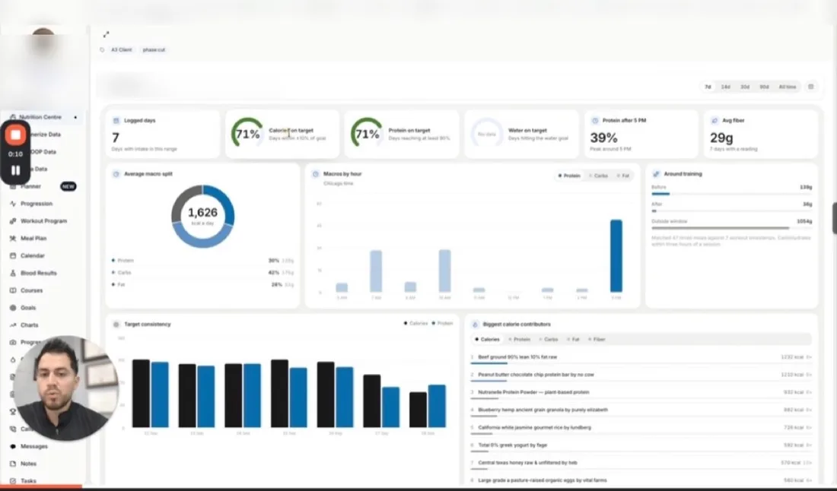The width and height of the screenshot is (837, 491).
Task: Select Peanut butter chocolate chip protein bar row
Action: [x=641, y=375]
